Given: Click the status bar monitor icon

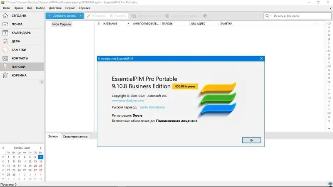Looking at the screenshot, I should click(x=330, y=185).
